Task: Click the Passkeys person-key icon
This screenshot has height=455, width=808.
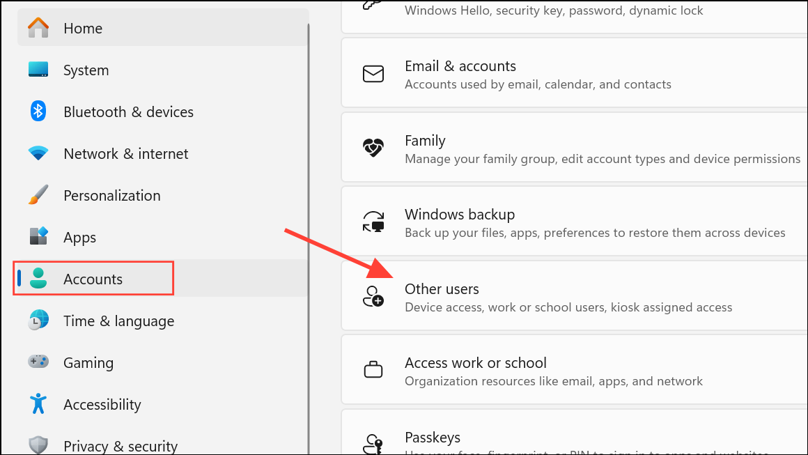Action: coord(373,444)
